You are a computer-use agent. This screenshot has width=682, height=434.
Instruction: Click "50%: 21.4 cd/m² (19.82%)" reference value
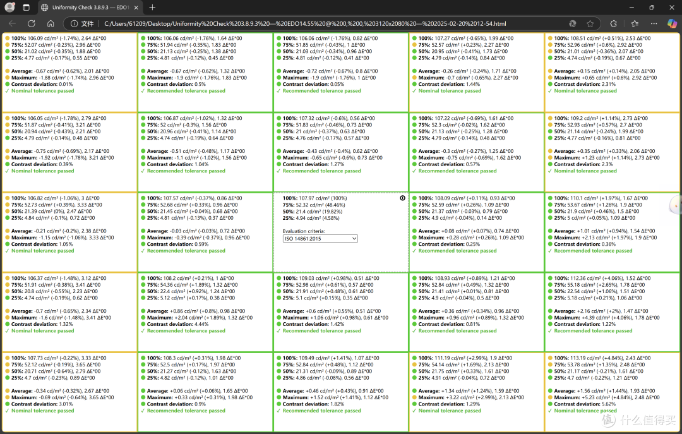[313, 212]
